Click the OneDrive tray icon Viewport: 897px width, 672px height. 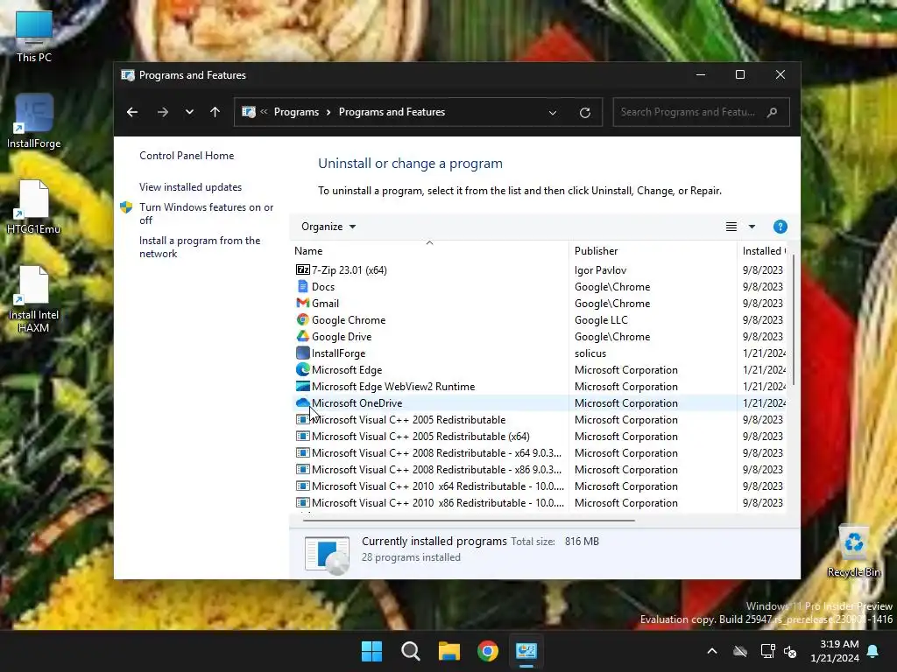coord(740,651)
